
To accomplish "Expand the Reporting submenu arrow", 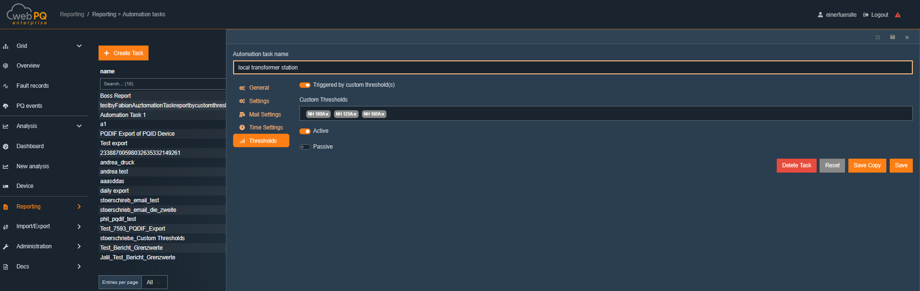I will click(79, 207).
